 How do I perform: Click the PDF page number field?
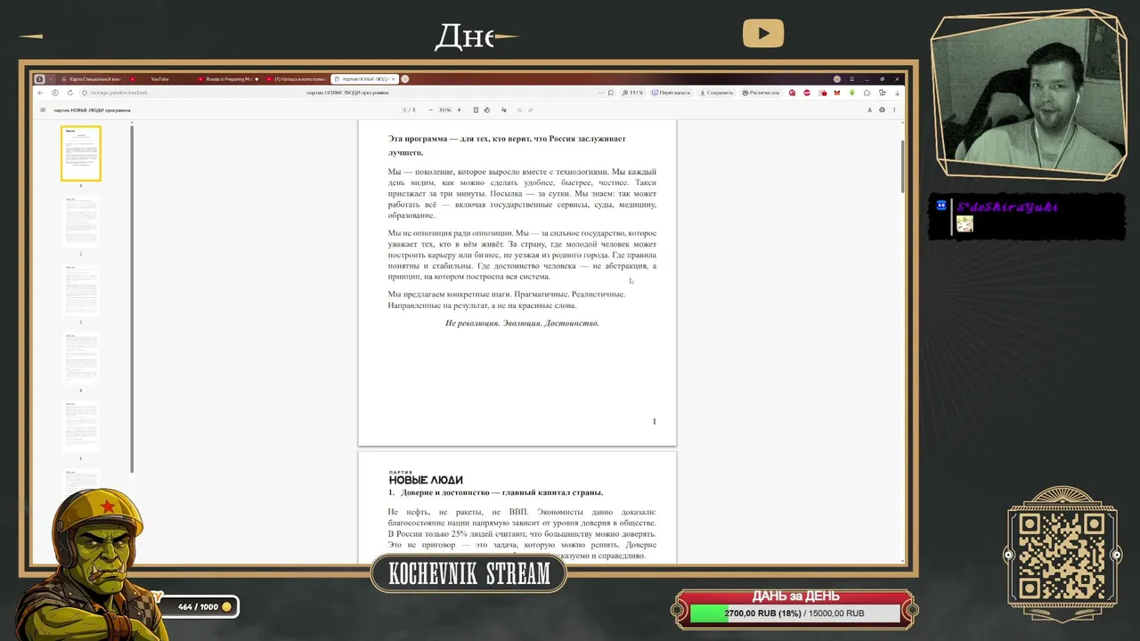click(x=404, y=110)
